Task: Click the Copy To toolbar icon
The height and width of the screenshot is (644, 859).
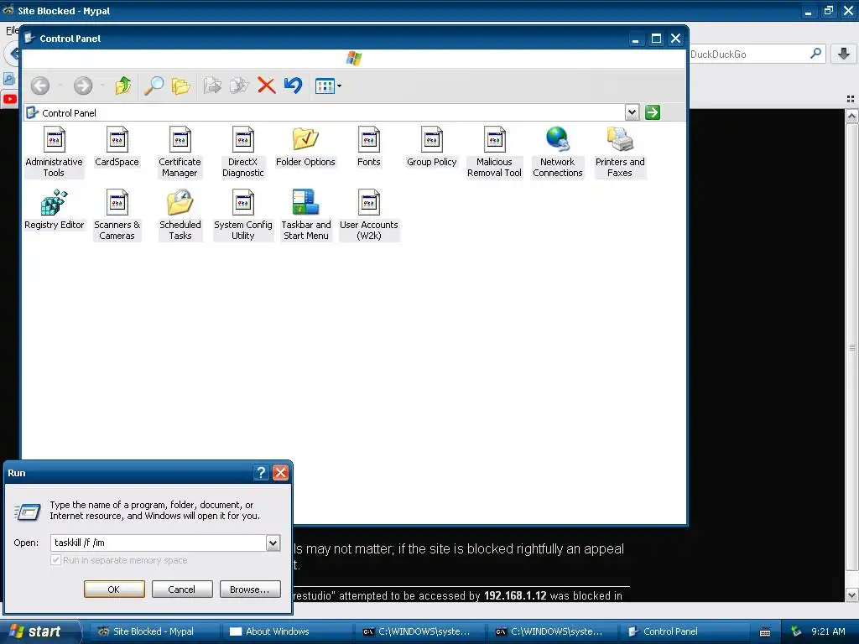Action: click(x=239, y=86)
